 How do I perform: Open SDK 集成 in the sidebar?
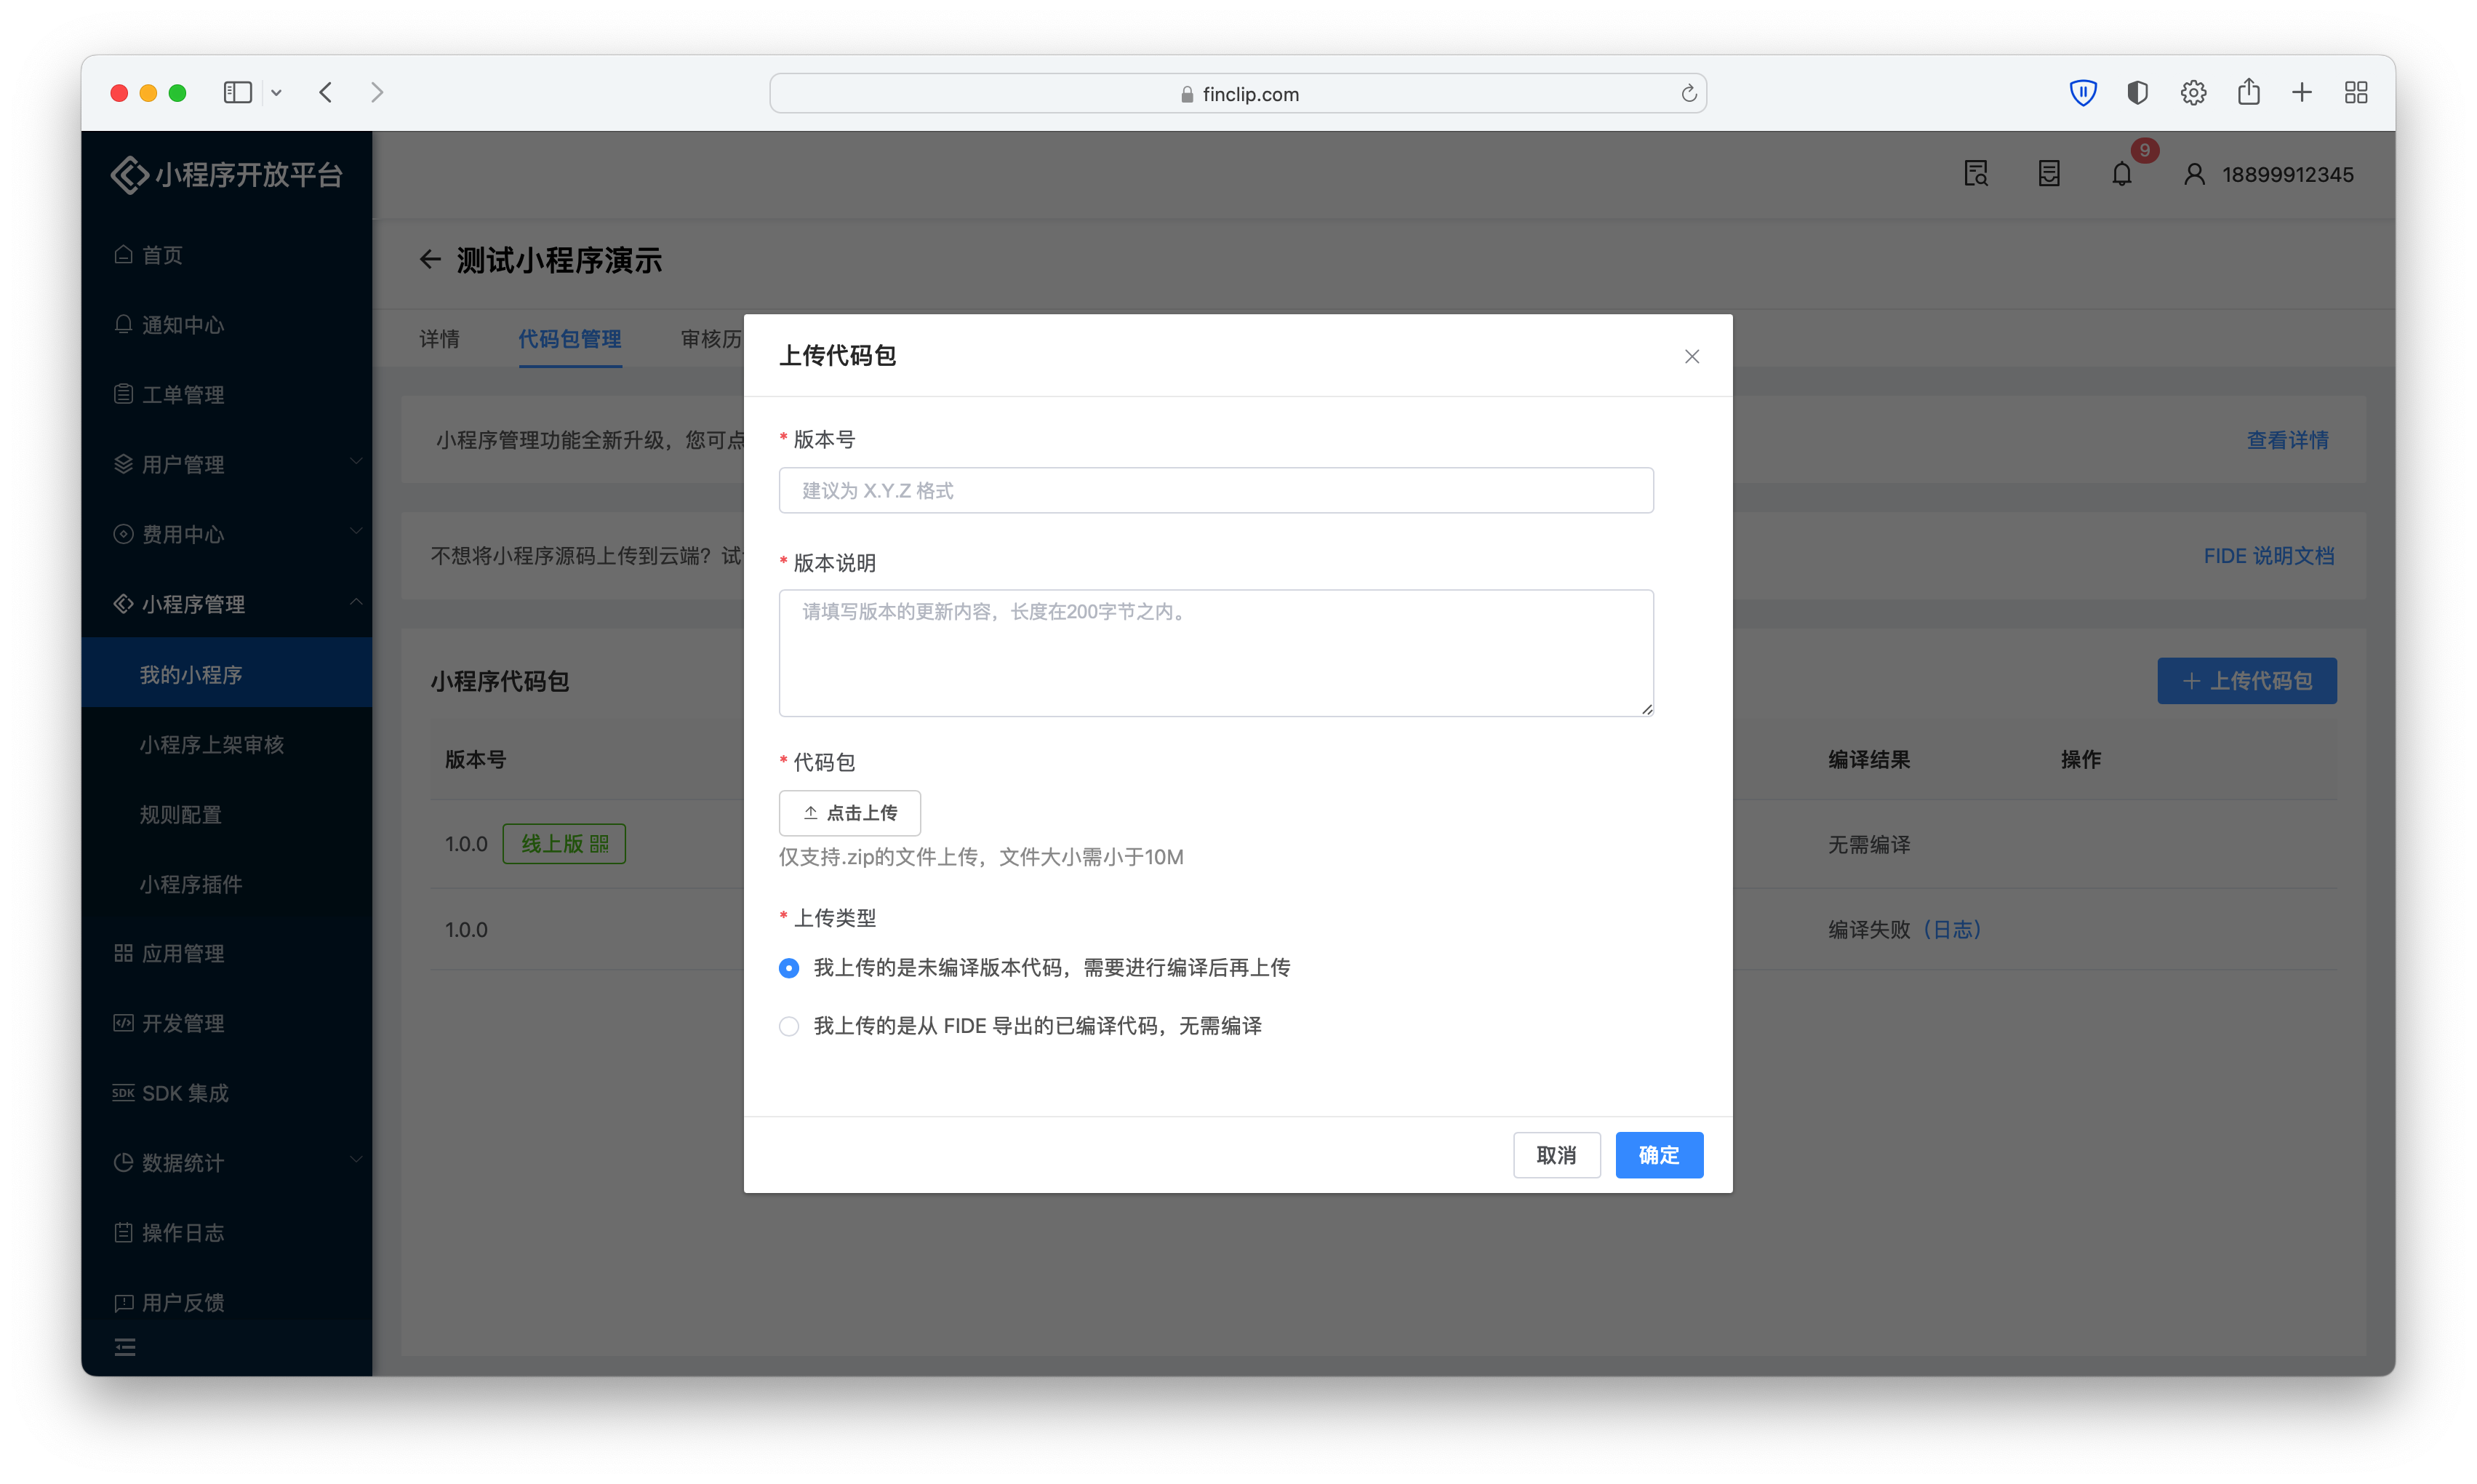pyautogui.click(x=227, y=1093)
